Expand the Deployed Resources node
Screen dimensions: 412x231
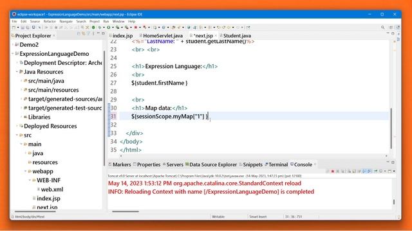click(x=17, y=126)
